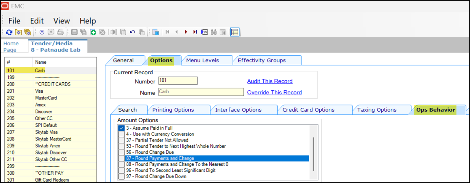Uncheck 3 - Assume Paid in Full
The image size is (470, 183).
[121, 128]
